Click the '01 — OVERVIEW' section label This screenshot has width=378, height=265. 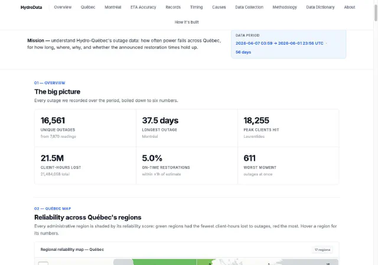(50, 83)
